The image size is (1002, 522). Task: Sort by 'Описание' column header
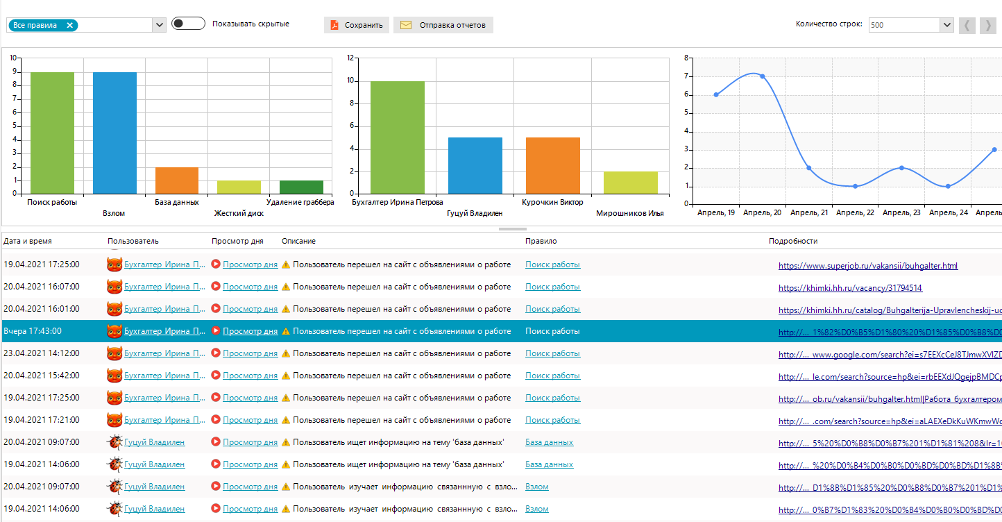click(x=298, y=241)
